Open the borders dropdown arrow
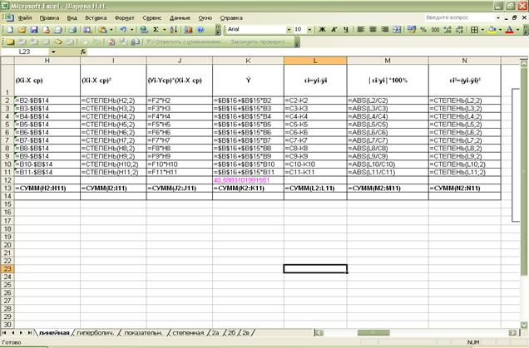The width and height of the screenshot is (529, 348). [482, 30]
